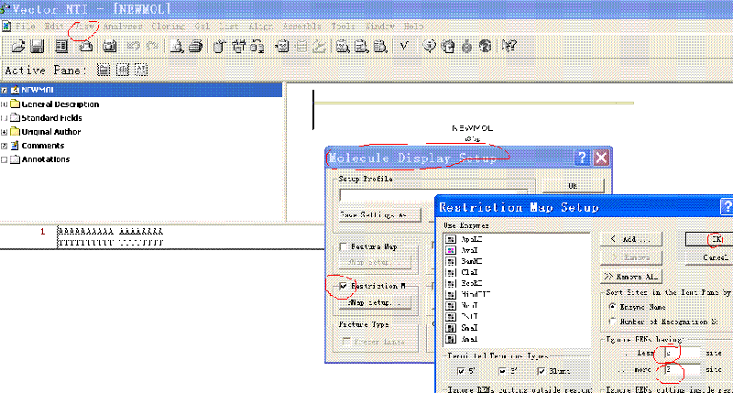The height and width of the screenshot is (393, 733).
Task: Click the Undo arrow toolbar icon
Action: pyautogui.click(x=134, y=46)
